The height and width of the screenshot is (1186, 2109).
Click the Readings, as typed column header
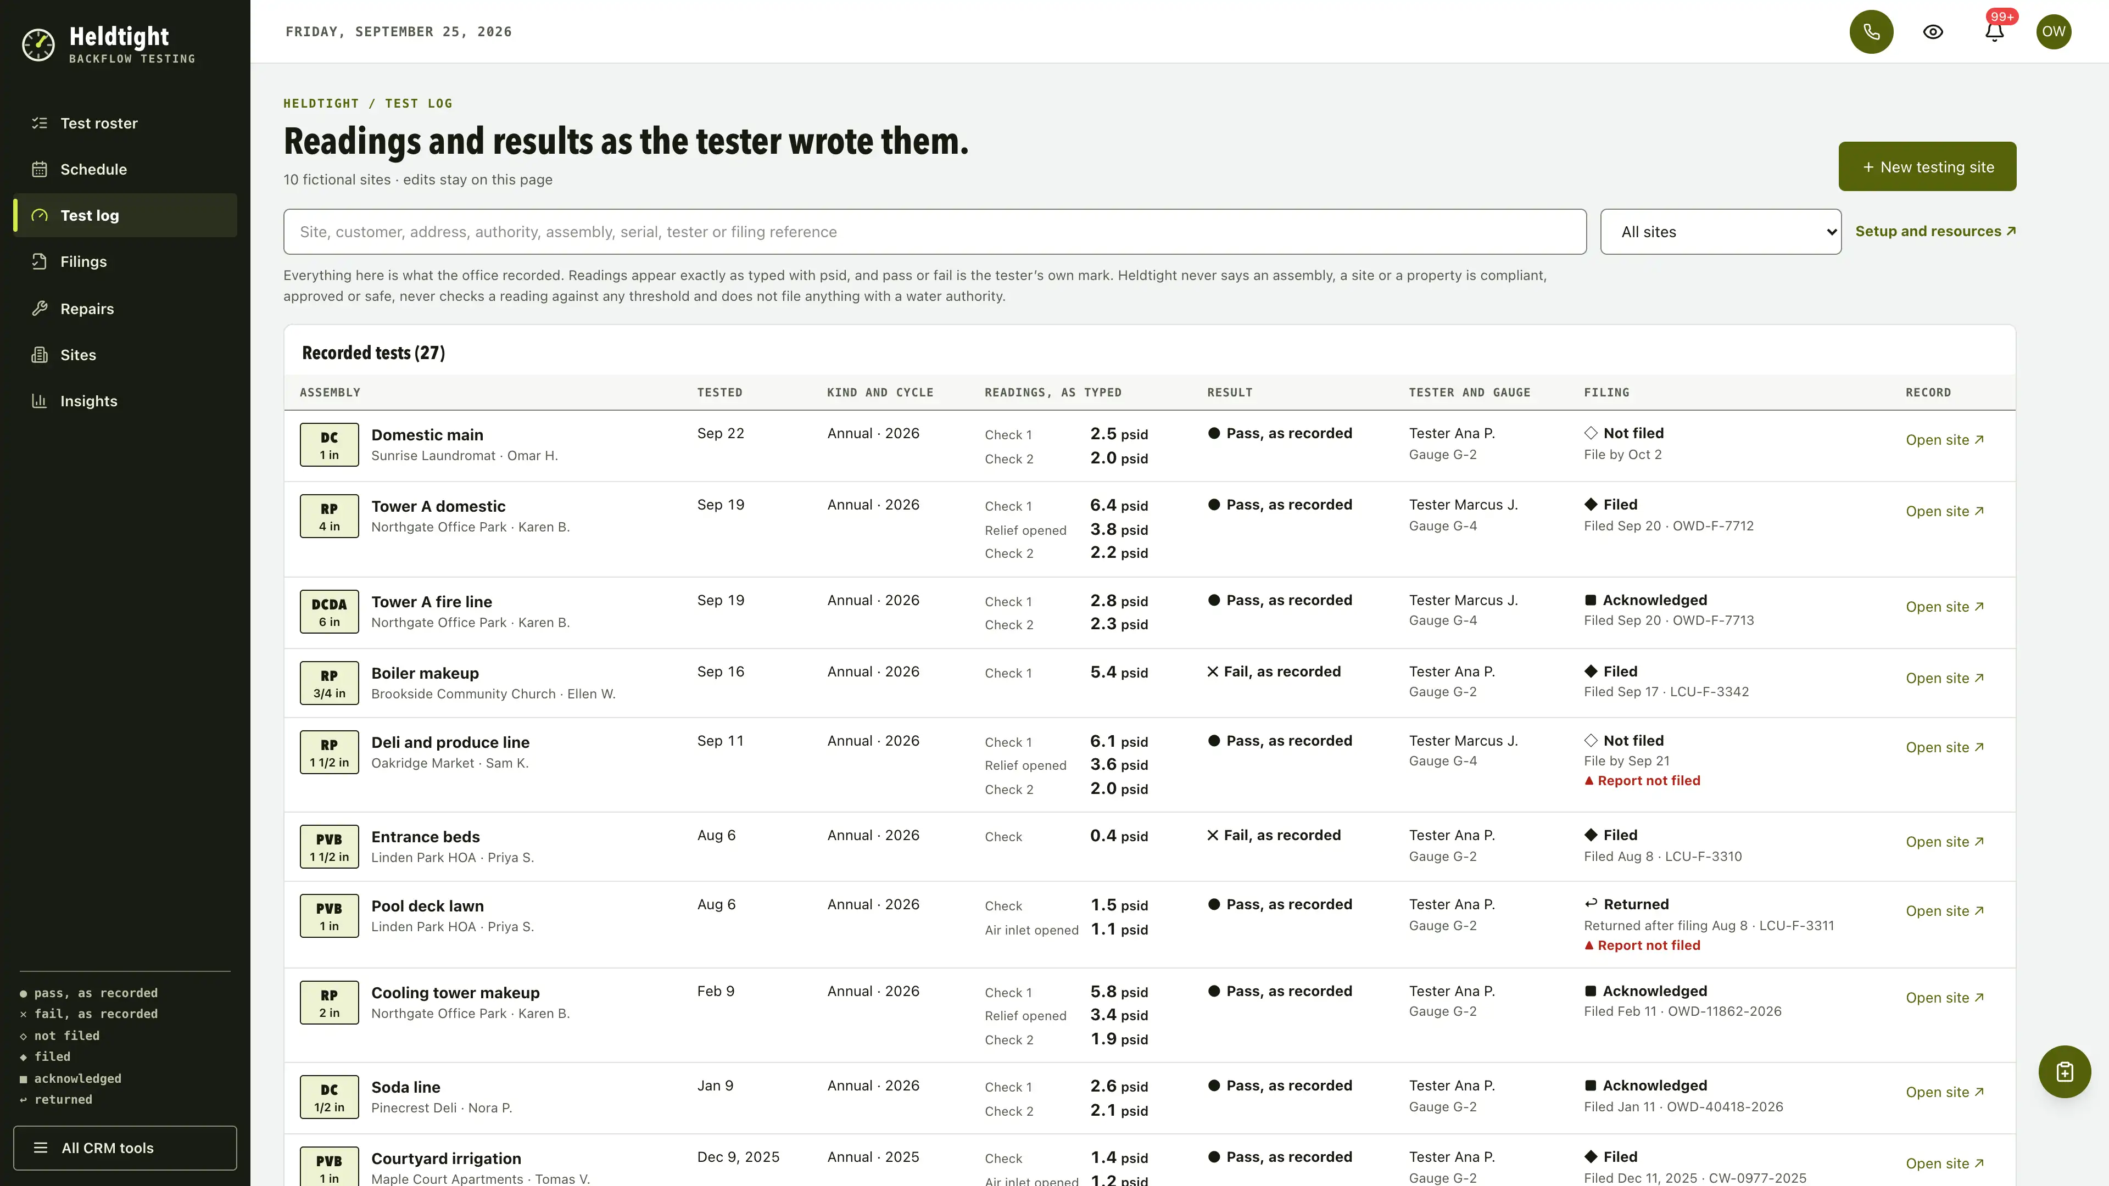(x=1053, y=393)
